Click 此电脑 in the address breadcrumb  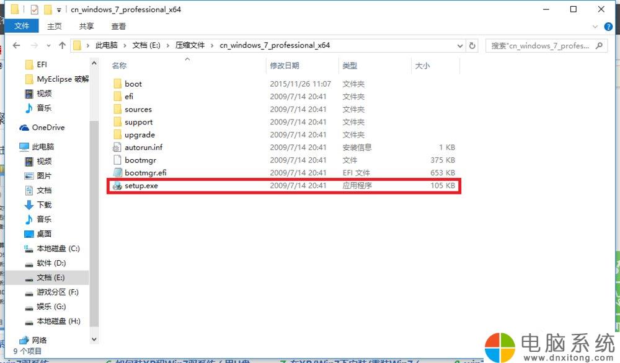[107, 45]
